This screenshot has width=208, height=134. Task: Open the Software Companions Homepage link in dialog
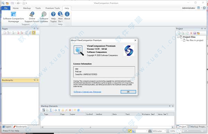click(x=87, y=92)
